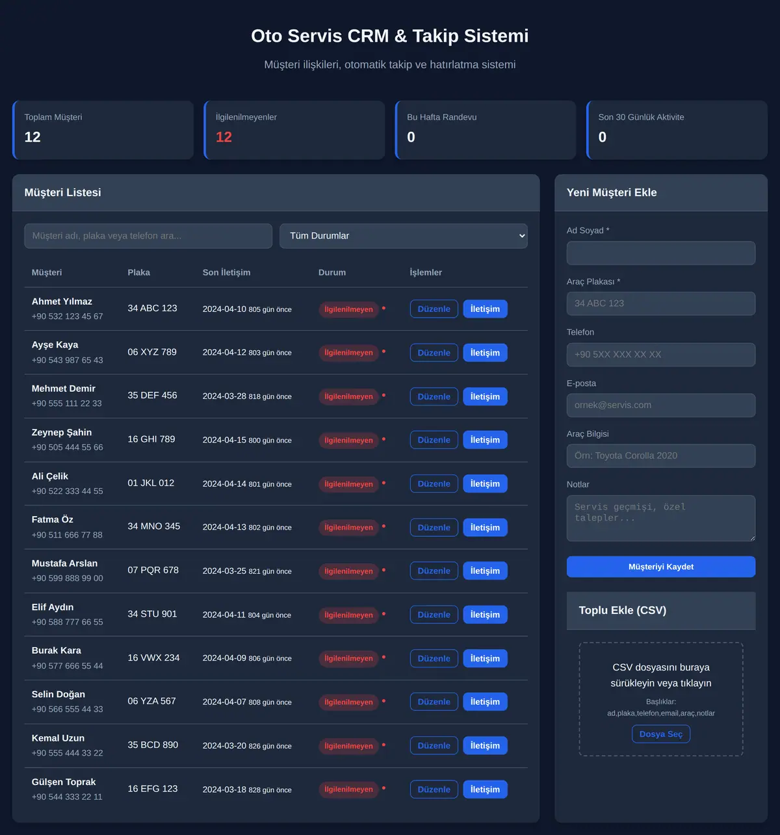The image size is (780, 835).
Task: Edit Kemal Uzun's customer entry
Action: coord(434,746)
